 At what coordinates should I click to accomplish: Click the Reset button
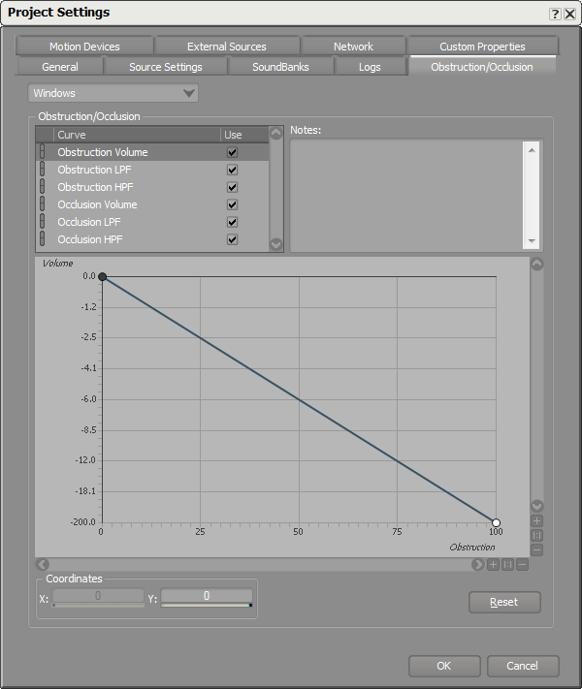click(504, 602)
